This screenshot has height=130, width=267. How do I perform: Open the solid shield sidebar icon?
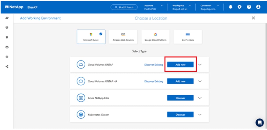[x=7, y=37]
